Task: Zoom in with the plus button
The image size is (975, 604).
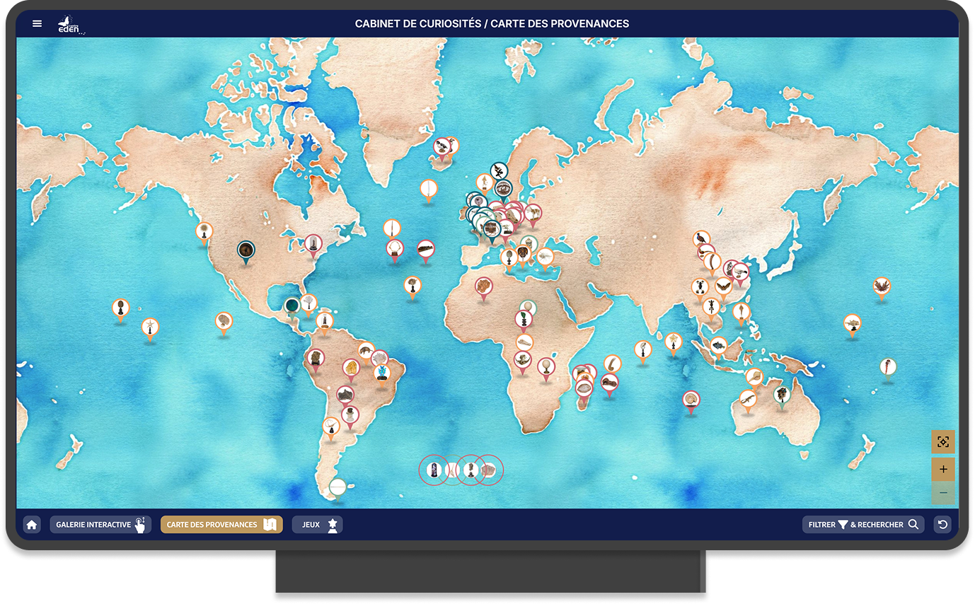Action: 942,470
